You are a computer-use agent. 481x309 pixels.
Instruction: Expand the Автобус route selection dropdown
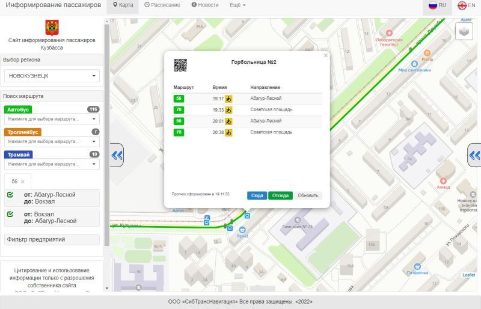coord(52,119)
